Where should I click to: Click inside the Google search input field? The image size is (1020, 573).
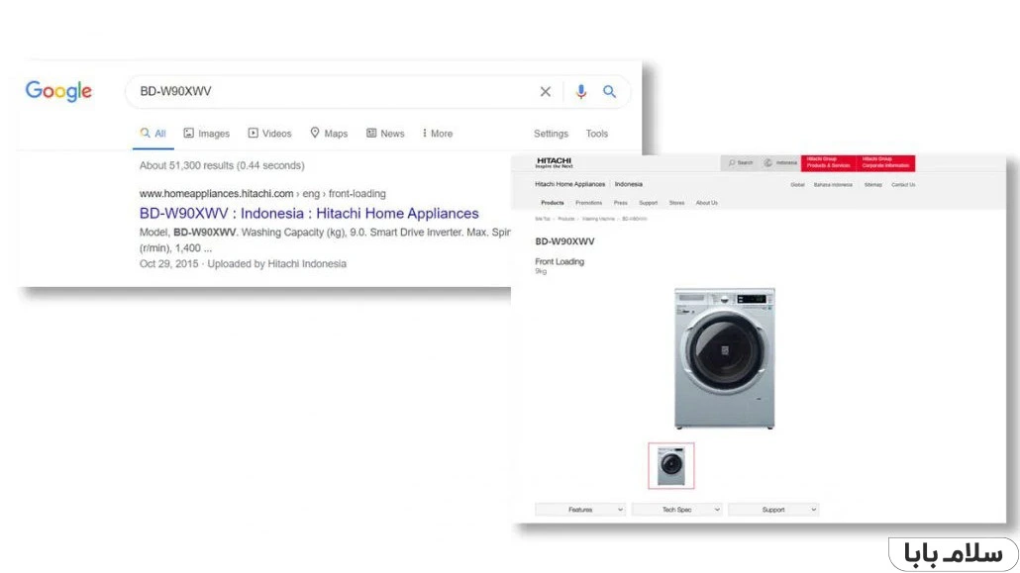[x=297, y=91]
